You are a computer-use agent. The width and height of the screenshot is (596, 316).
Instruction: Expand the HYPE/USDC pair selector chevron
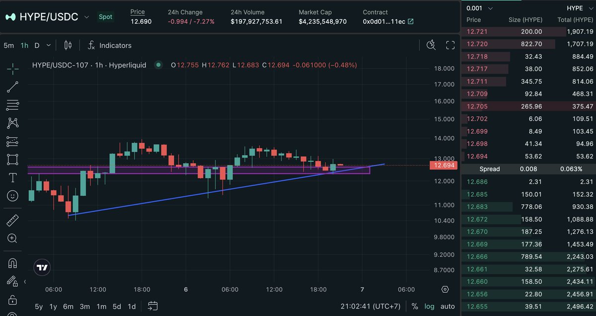87,17
